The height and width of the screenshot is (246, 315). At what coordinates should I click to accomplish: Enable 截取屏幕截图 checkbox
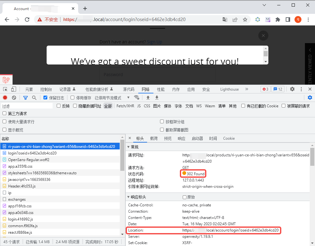[162, 130]
